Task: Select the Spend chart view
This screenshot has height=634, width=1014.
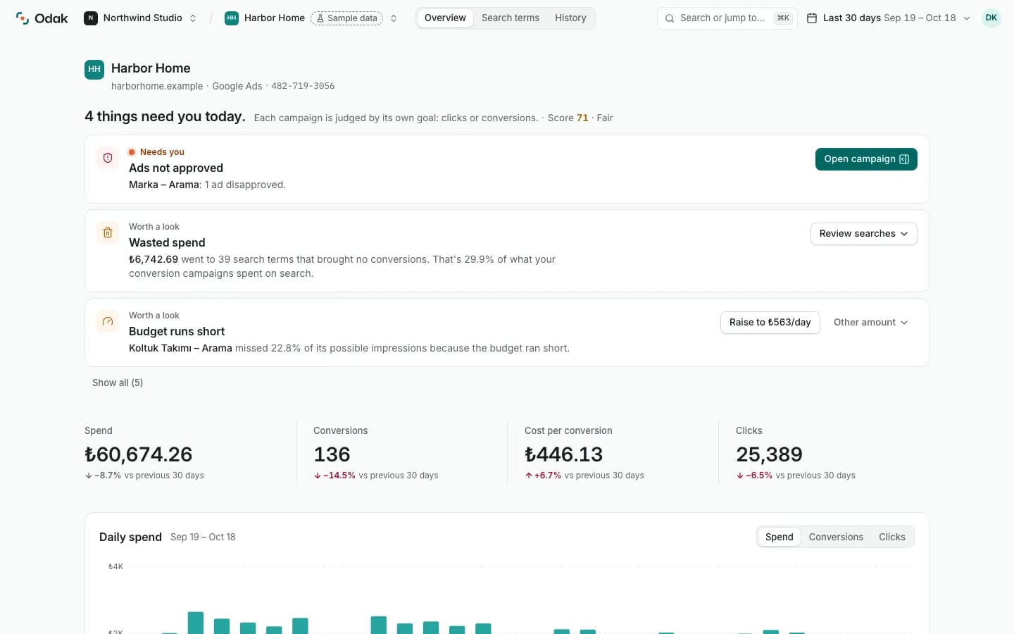Action: click(780, 537)
